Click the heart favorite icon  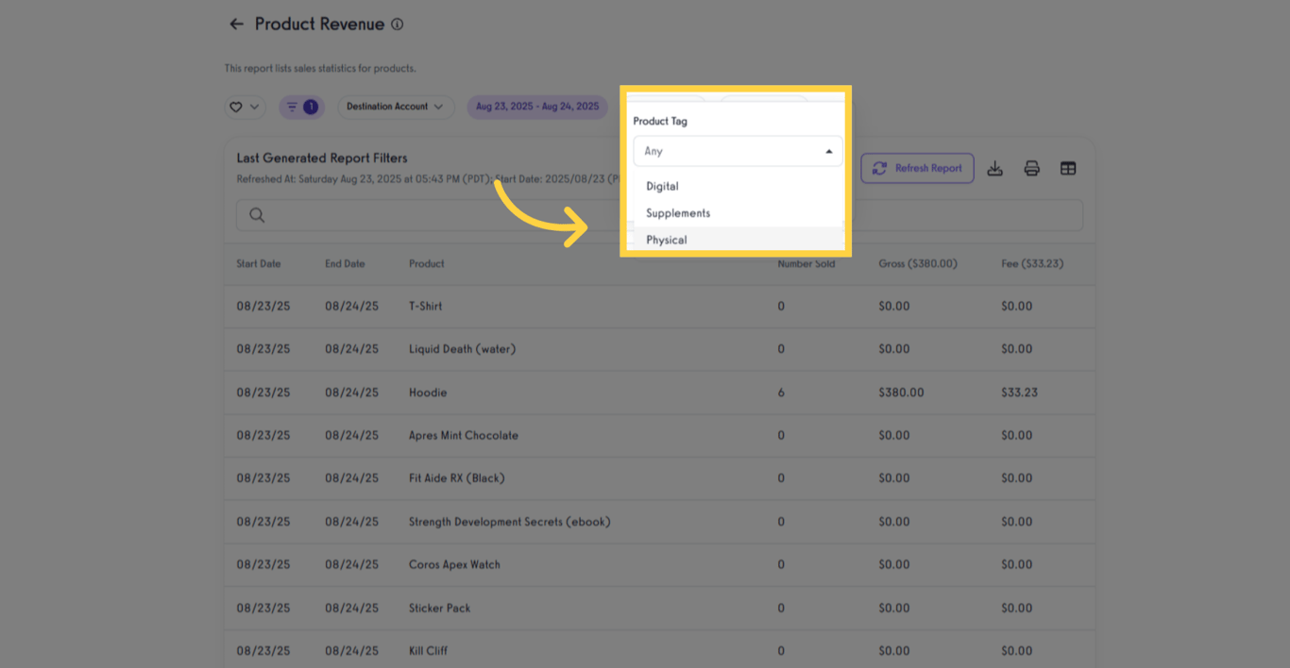236,107
